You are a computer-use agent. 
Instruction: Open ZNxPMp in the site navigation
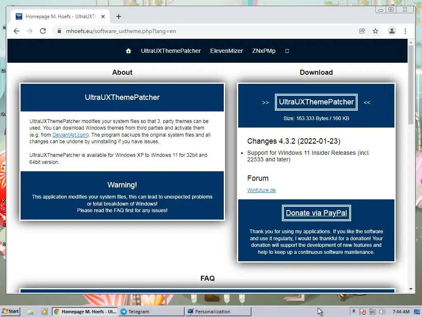[264, 51]
